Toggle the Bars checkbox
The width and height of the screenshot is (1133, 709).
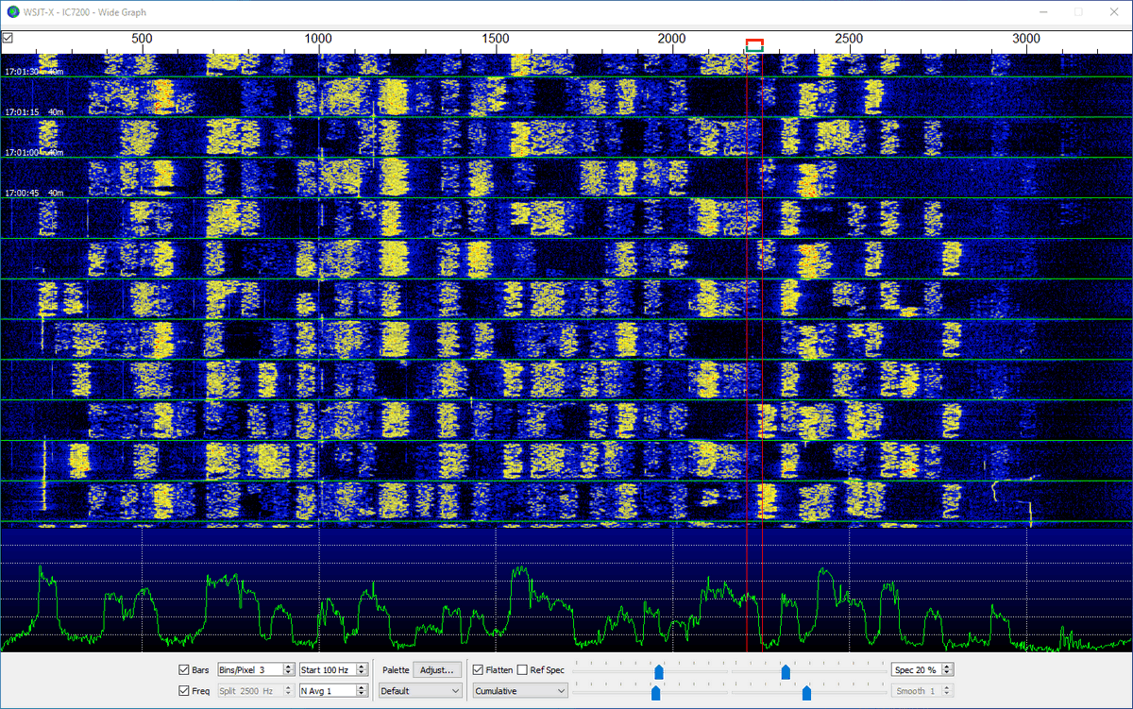pyautogui.click(x=184, y=669)
